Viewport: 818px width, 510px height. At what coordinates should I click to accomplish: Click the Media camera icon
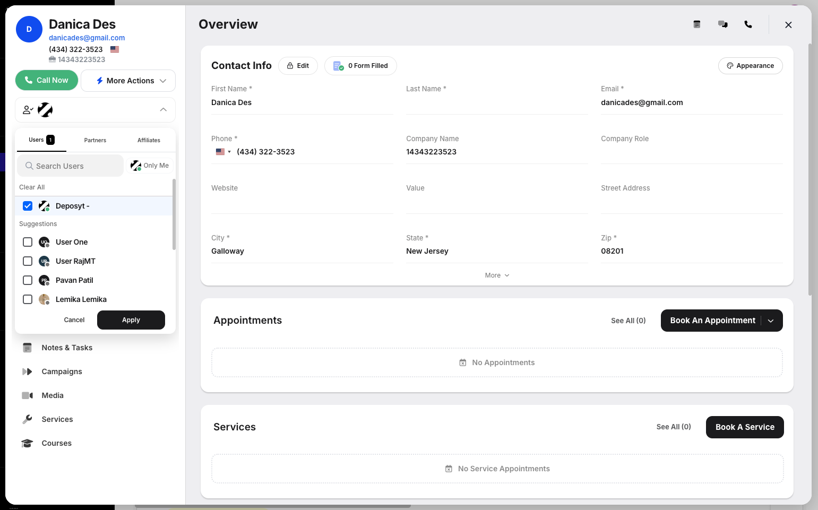pos(27,395)
